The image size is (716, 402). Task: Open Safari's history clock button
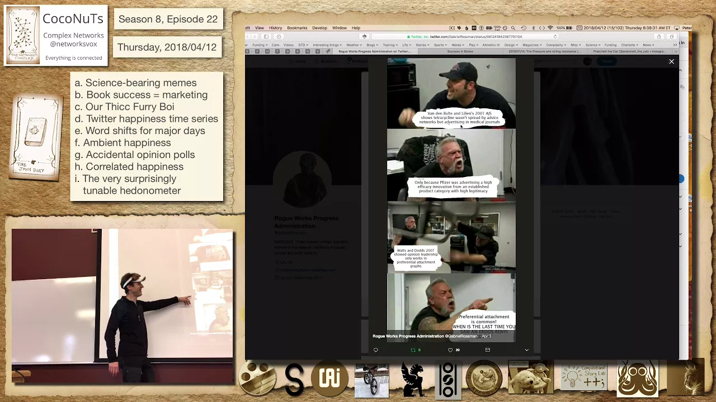coord(279,37)
